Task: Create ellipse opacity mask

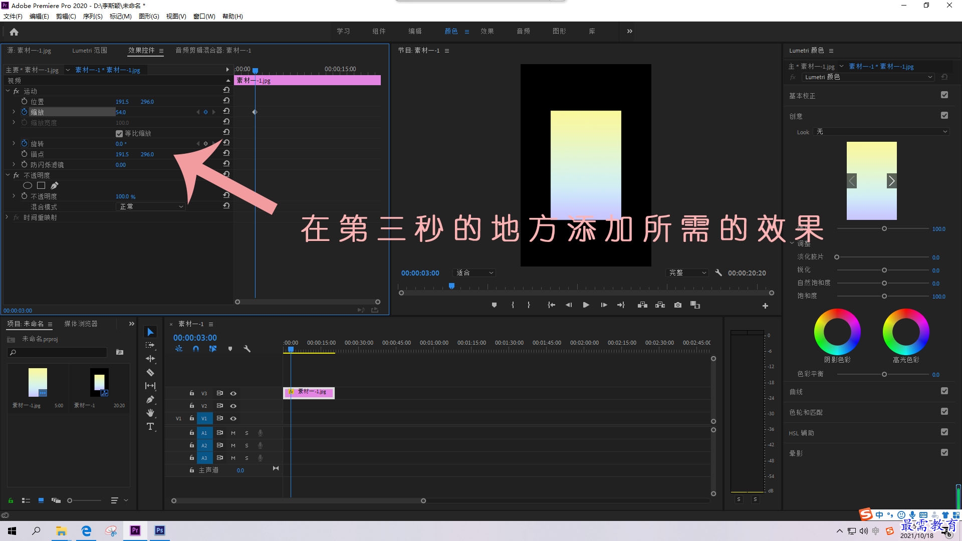Action: point(28,185)
